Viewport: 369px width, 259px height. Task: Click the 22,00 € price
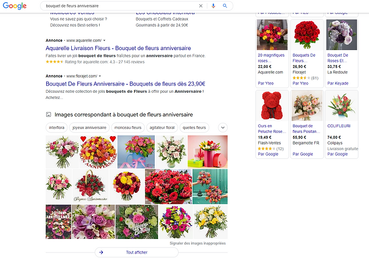click(264, 67)
